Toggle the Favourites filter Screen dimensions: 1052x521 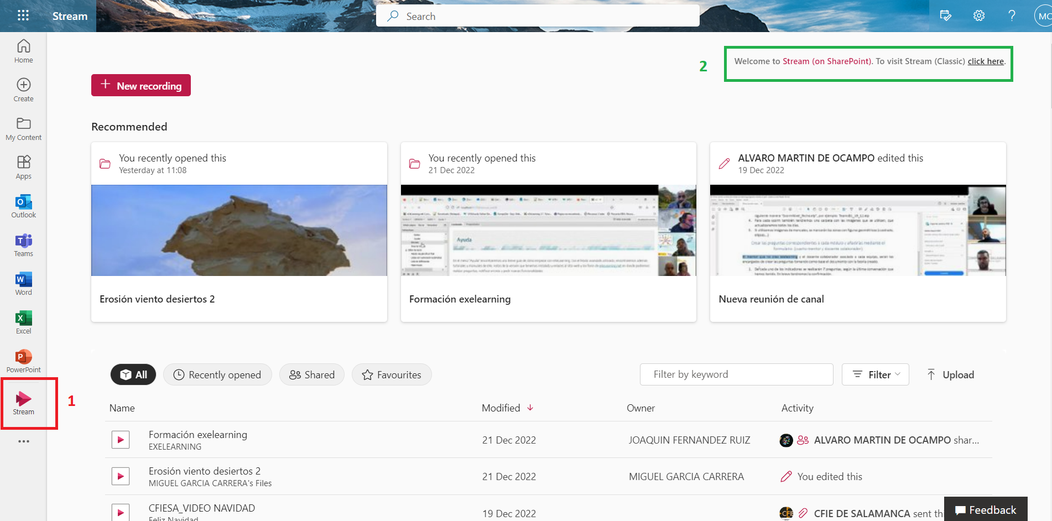392,374
